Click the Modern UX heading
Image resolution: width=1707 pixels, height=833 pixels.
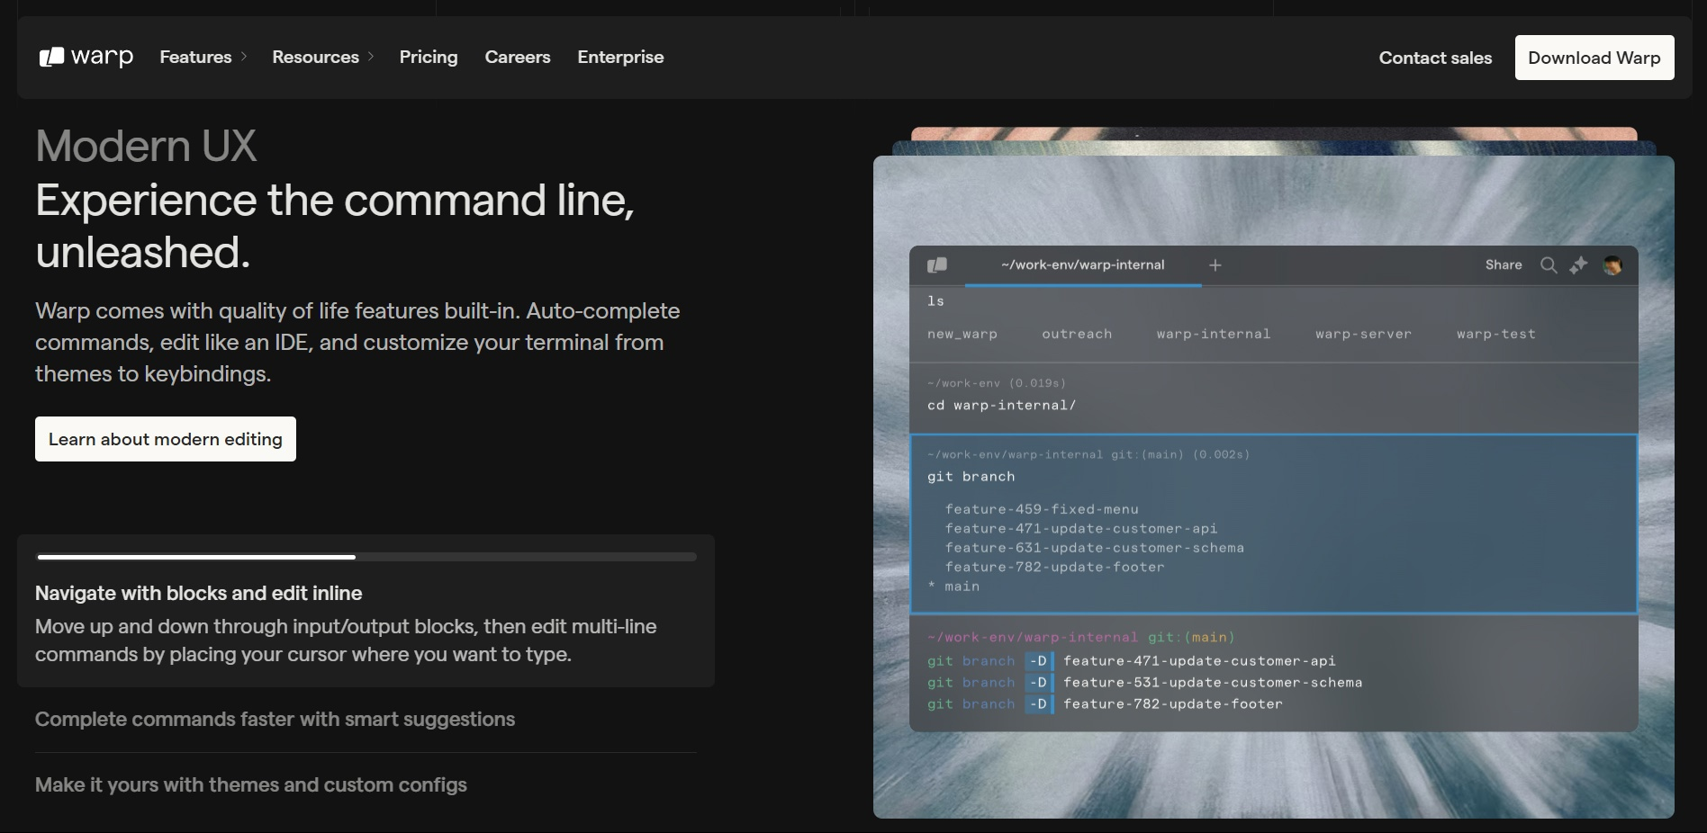point(146,146)
